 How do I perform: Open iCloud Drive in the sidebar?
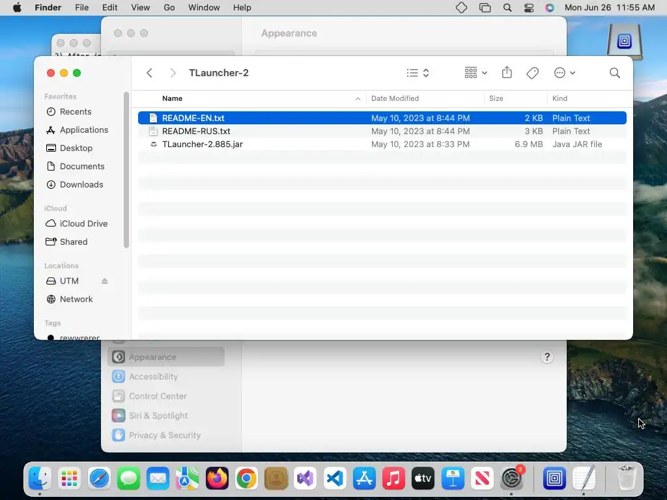(83, 223)
